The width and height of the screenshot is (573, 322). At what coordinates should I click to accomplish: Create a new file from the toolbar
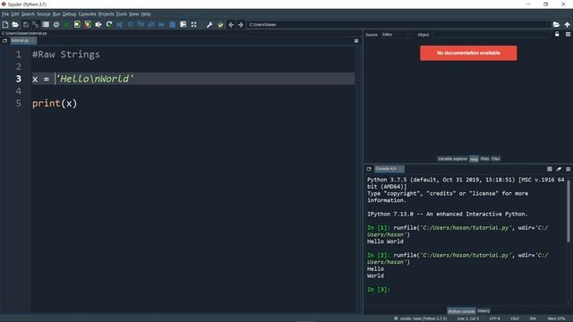click(x=5, y=24)
